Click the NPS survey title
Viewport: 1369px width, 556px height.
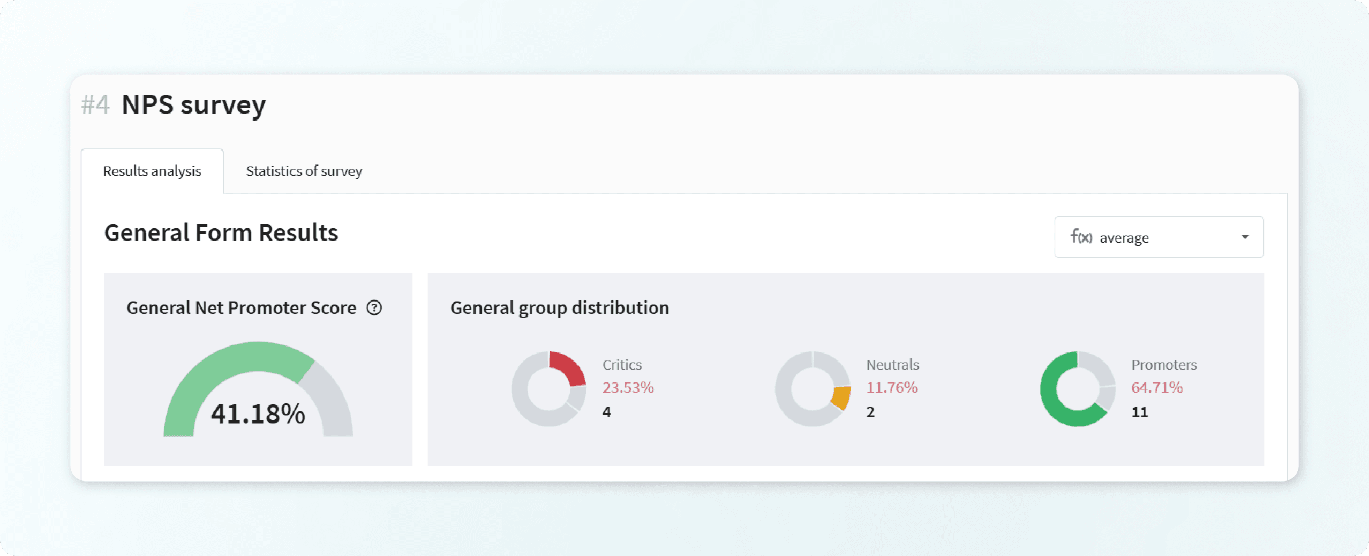(x=193, y=104)
